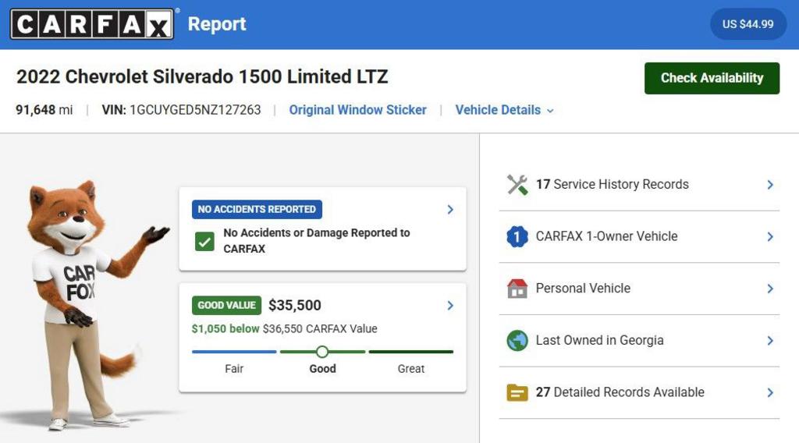Image resolution: width=799 pixels, height=443 pixels.
Task: Expand 17 Service History Records chevron
Action: click(770, 185)
